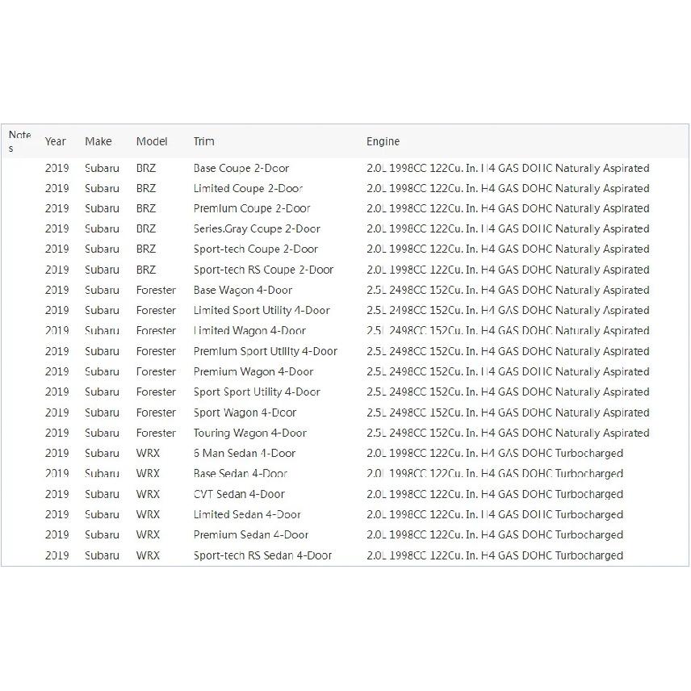Select Sport-tech RS Coupe 2-Door cell
691x691 pixels.
coord(263,270)
